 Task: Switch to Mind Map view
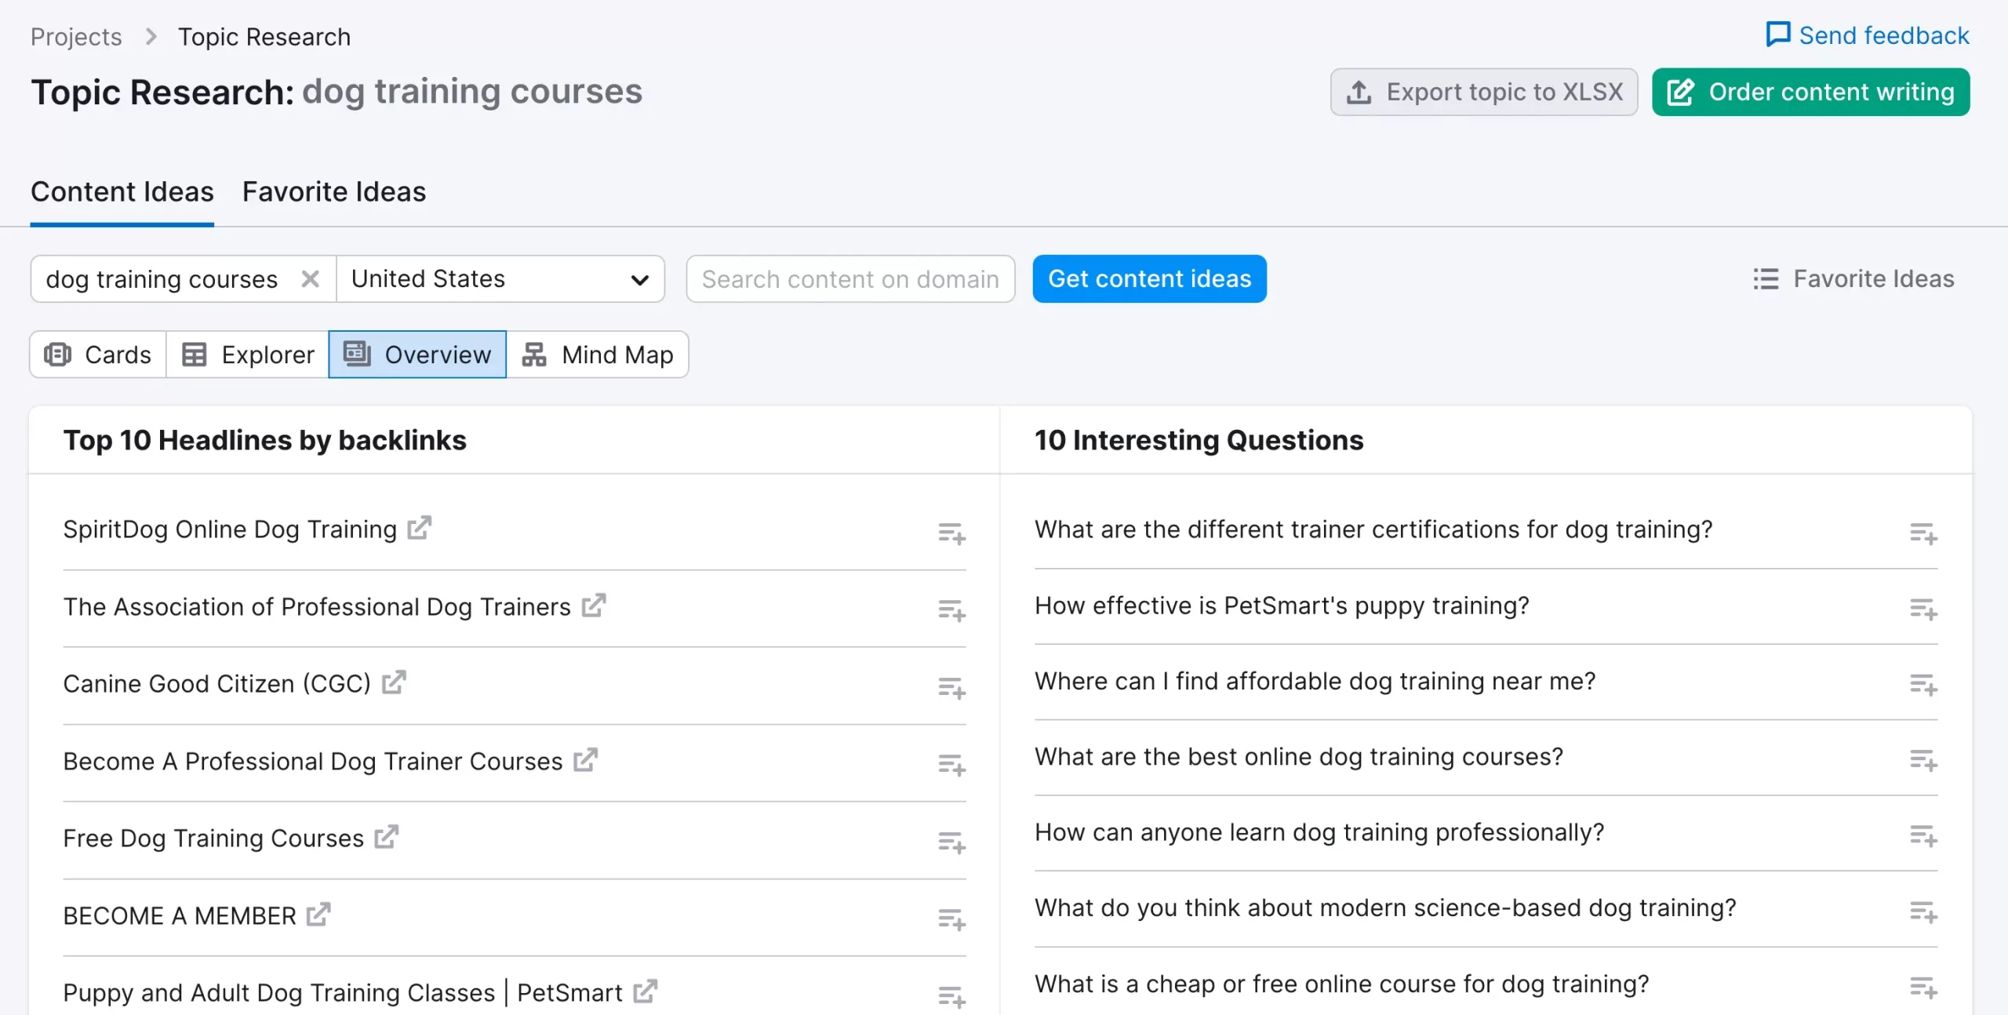pyautogui.click(x=598, y=355)
